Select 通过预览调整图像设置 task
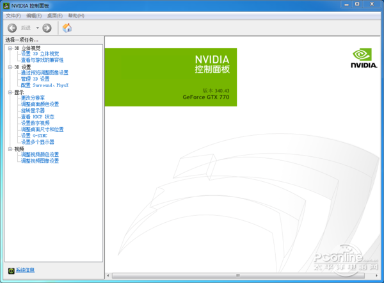 click(45, 72)
